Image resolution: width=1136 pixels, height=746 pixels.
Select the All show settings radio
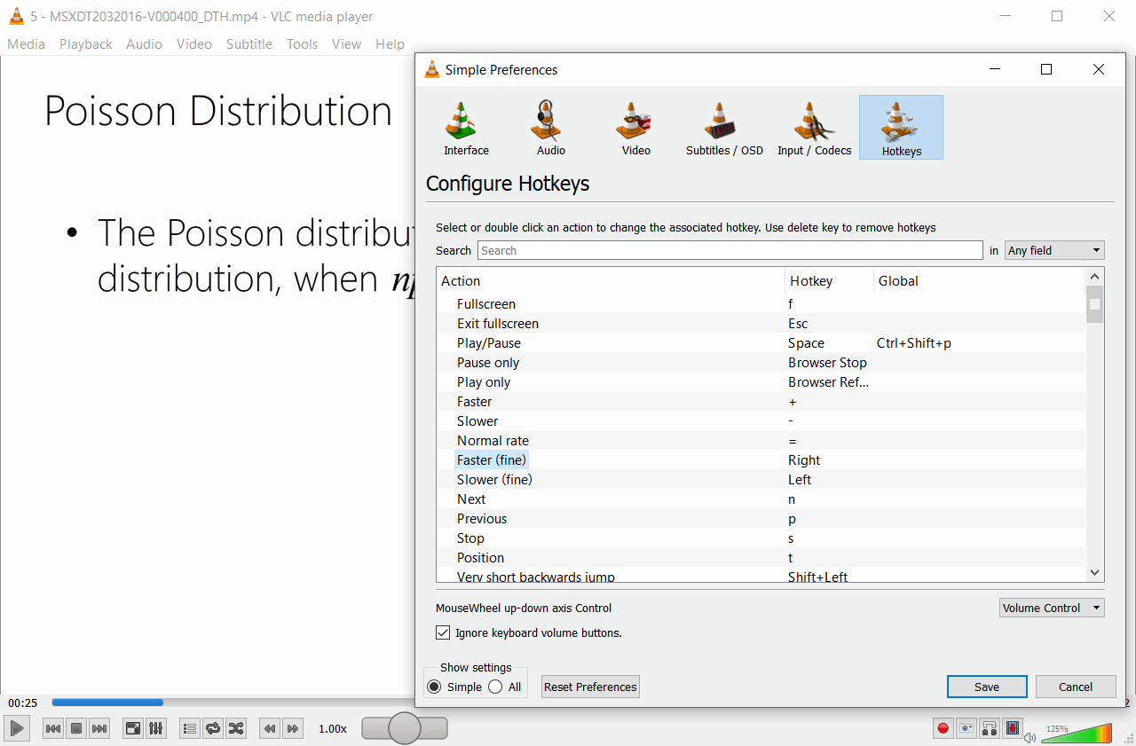click(x=496, y=687)
